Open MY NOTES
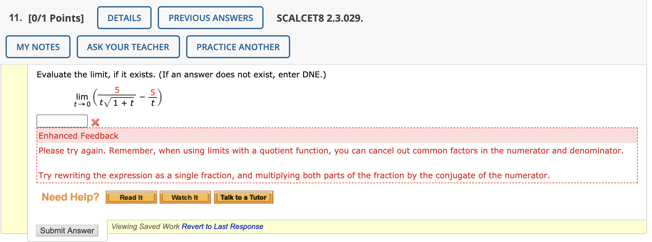652x242 pixels. click(38, 47)
